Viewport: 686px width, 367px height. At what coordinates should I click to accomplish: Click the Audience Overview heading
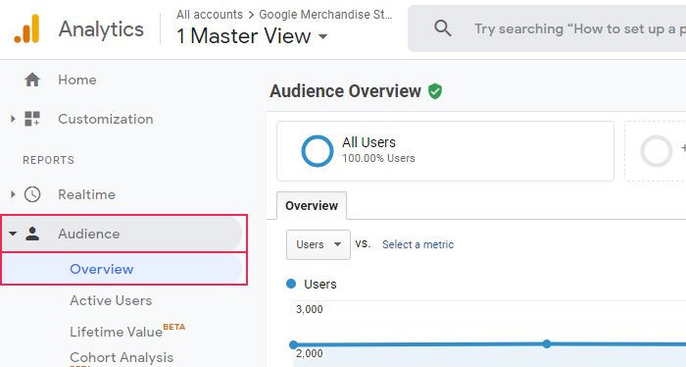pos(345,91)
